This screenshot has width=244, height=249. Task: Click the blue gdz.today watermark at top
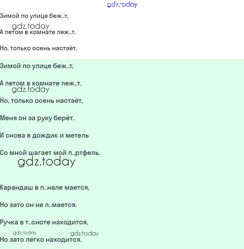coord(122,5)
